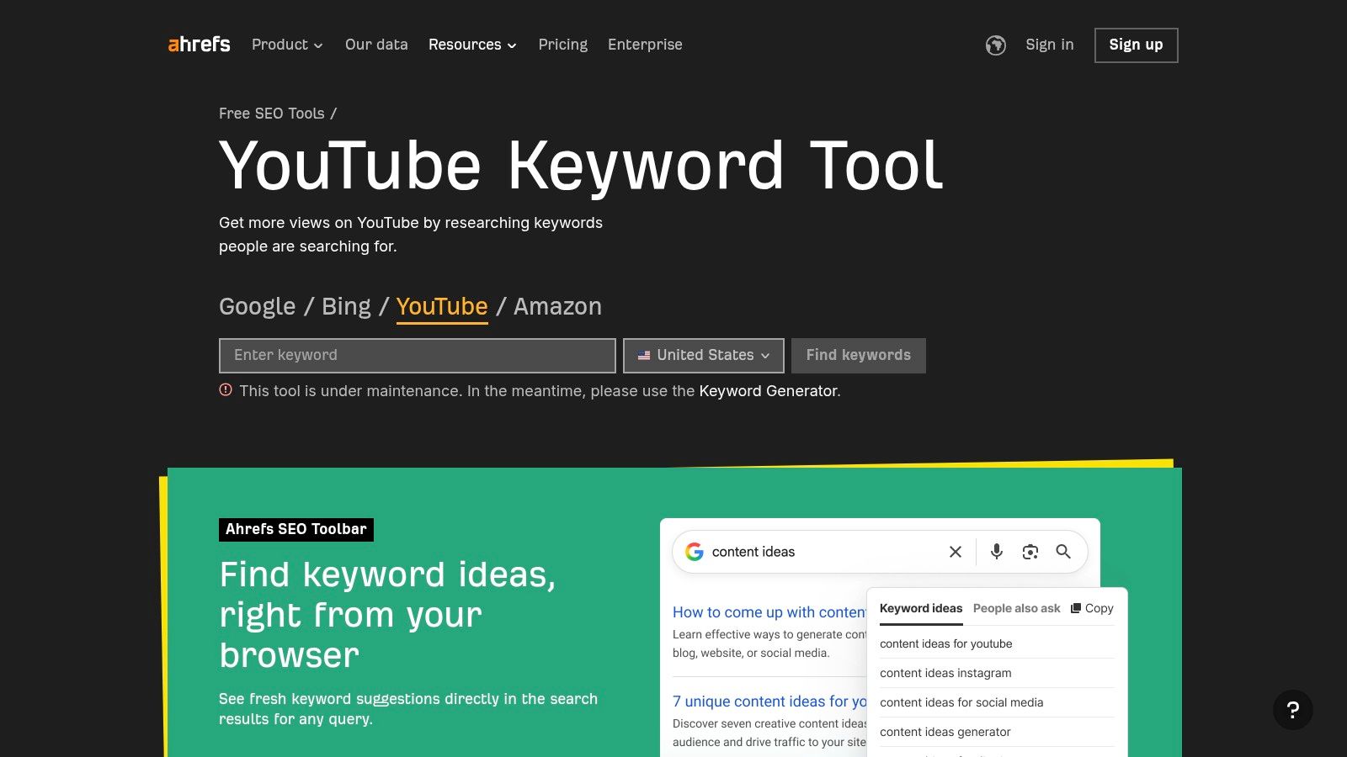Screen dimensions: 1347x757
Task: Switch to the People also ask tab
Action: tap(1016, 608)
